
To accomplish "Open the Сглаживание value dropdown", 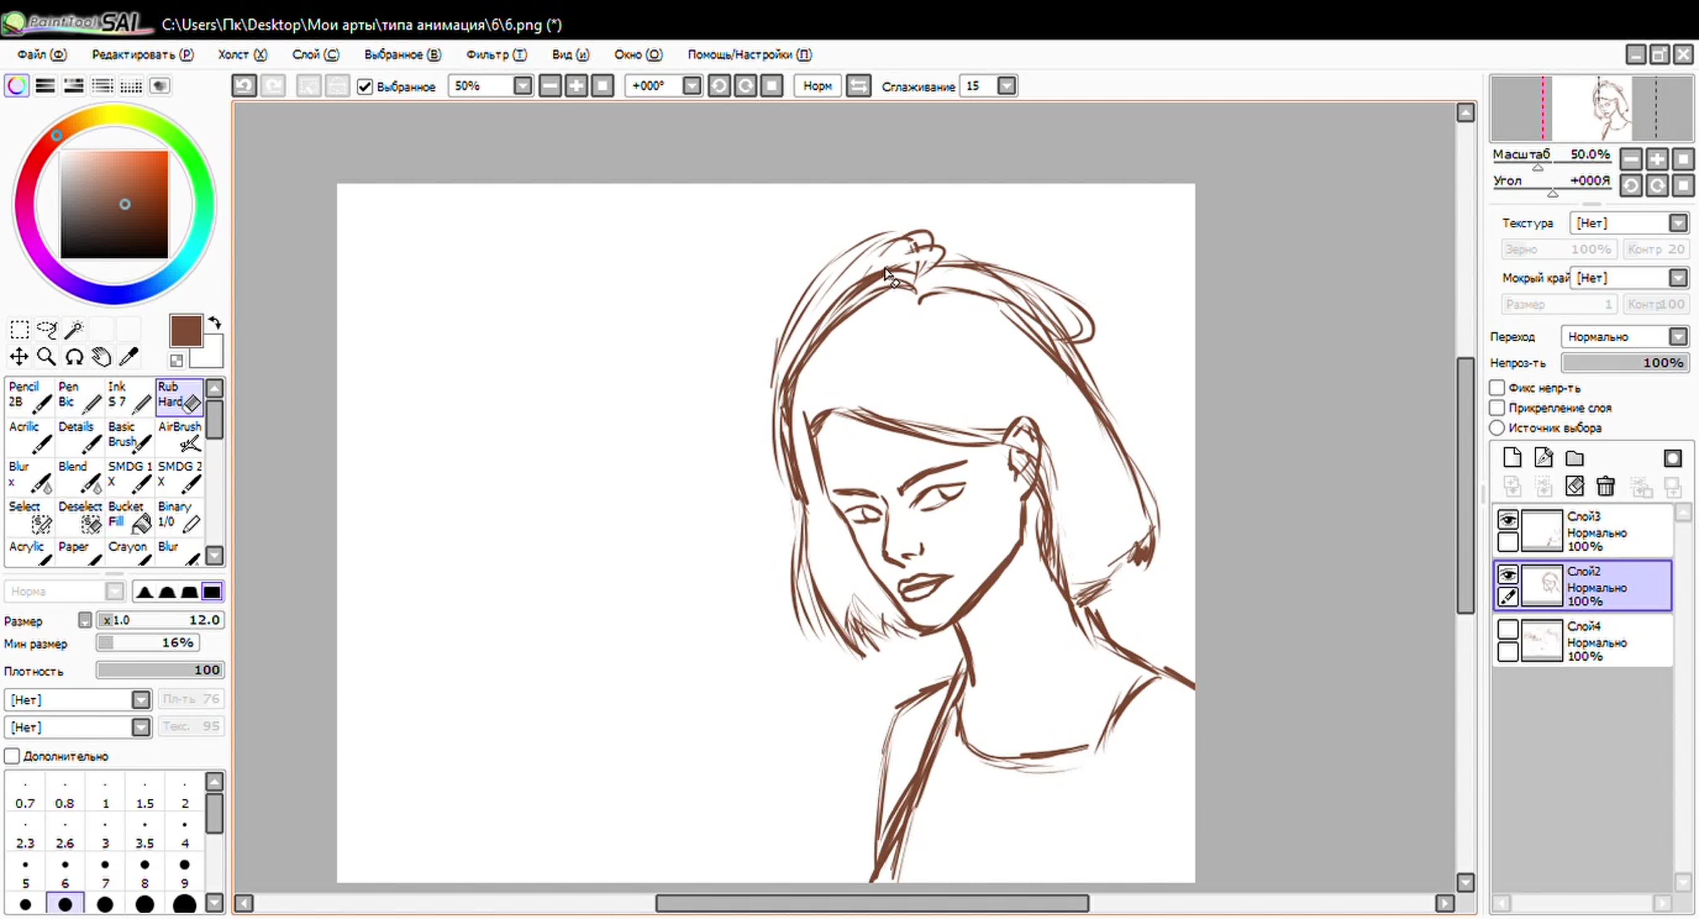I will click(1006, 86).
